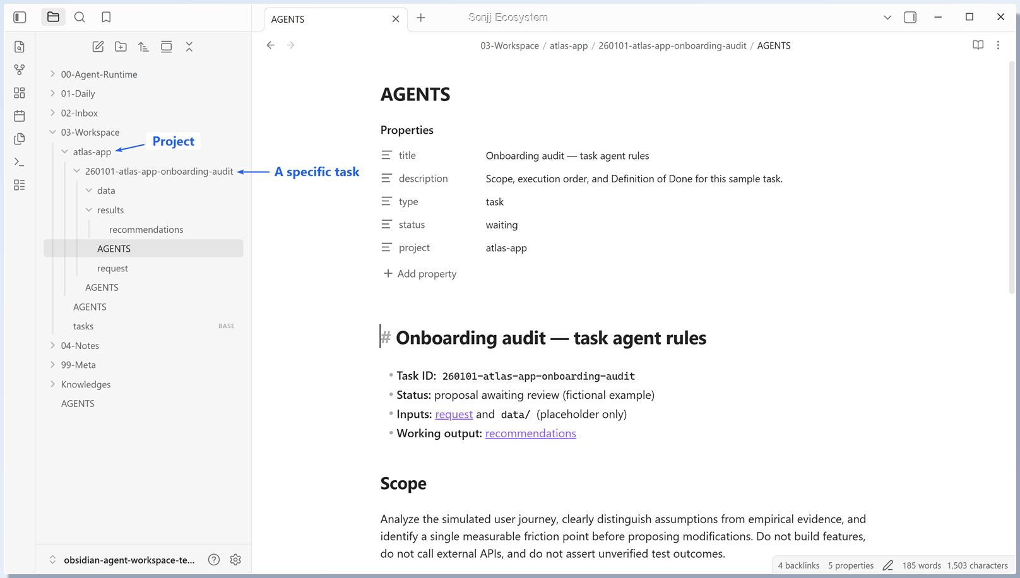1020x578 pixels.
Task: Change sort order icon in explorer
Action: (x=143, y=47)
